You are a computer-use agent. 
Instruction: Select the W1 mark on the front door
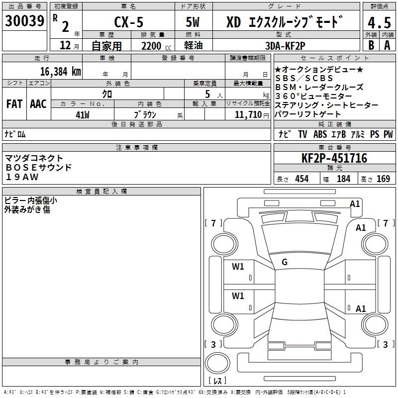click(x=238, y=267)
